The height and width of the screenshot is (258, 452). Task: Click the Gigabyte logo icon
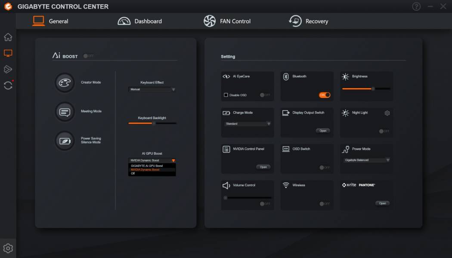pyautogui.click(x=8, y=6)
